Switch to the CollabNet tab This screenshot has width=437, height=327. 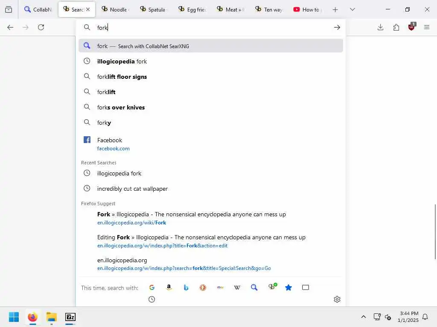(x=38, y=9)
